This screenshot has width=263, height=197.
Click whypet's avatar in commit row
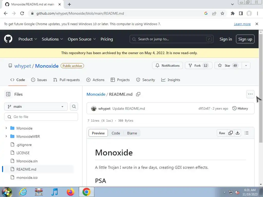tap(94, 109)
